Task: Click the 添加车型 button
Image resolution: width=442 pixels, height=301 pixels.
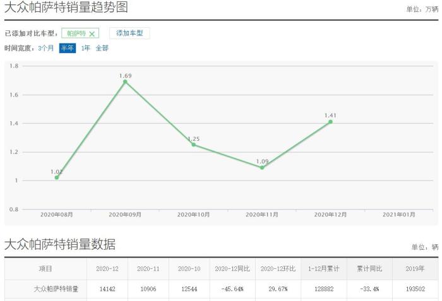Action: coord(129,33)
